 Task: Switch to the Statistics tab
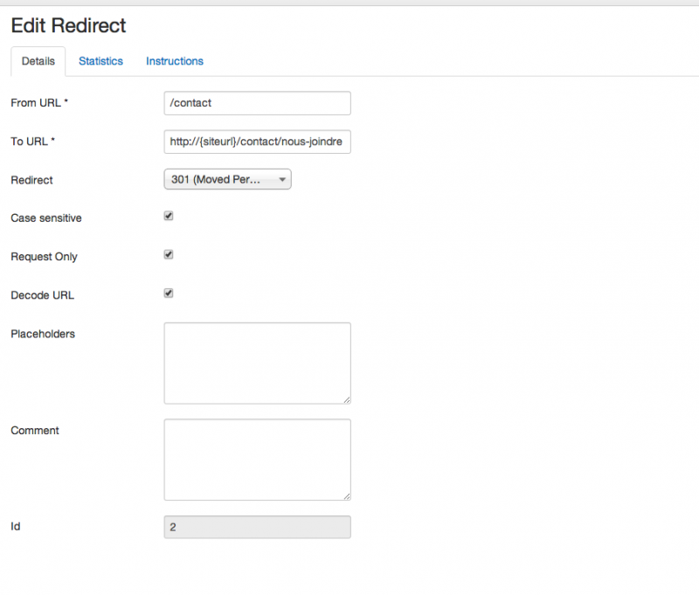point(100,61)
